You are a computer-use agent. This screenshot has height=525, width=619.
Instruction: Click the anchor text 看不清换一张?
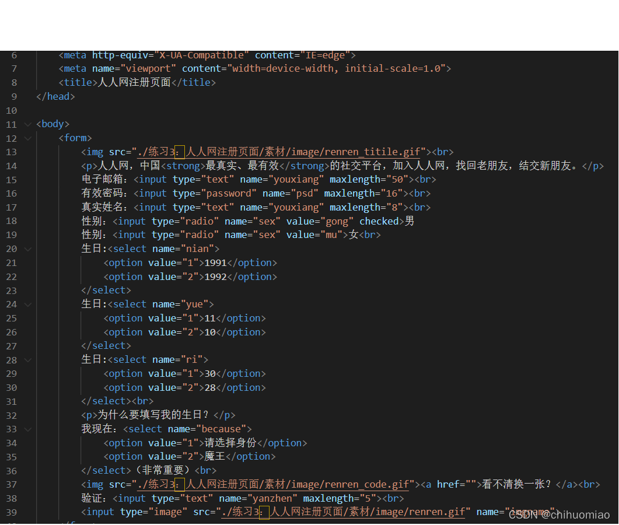pos(516,484)
